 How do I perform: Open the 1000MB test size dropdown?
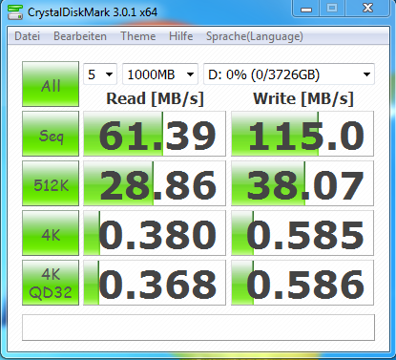pos(160,74)
